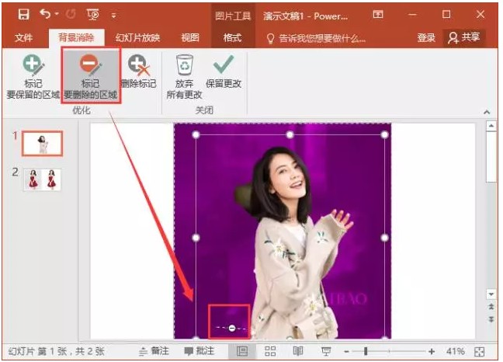Click the 共享 share button
Viewport: 503px width, 362px height.
click(x=464, y=37)
